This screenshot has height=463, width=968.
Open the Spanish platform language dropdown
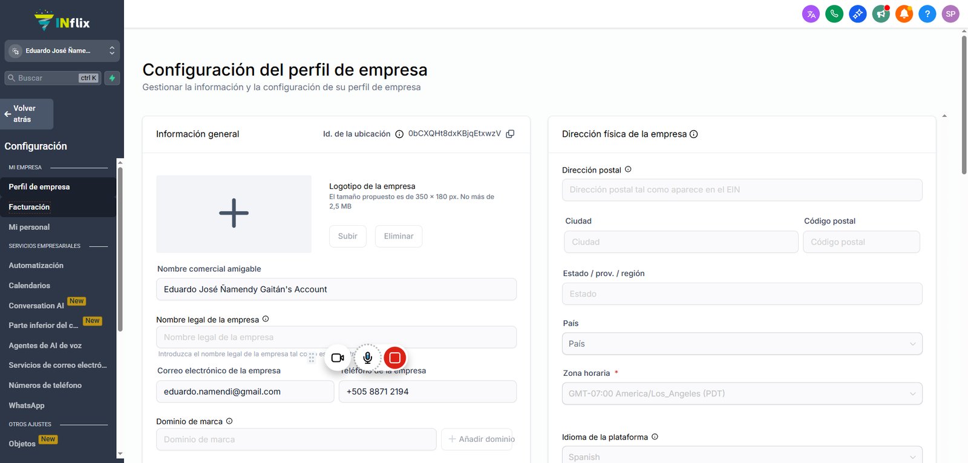(742, 455)
